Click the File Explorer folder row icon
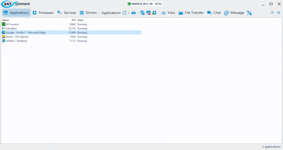 pos(3,37)
